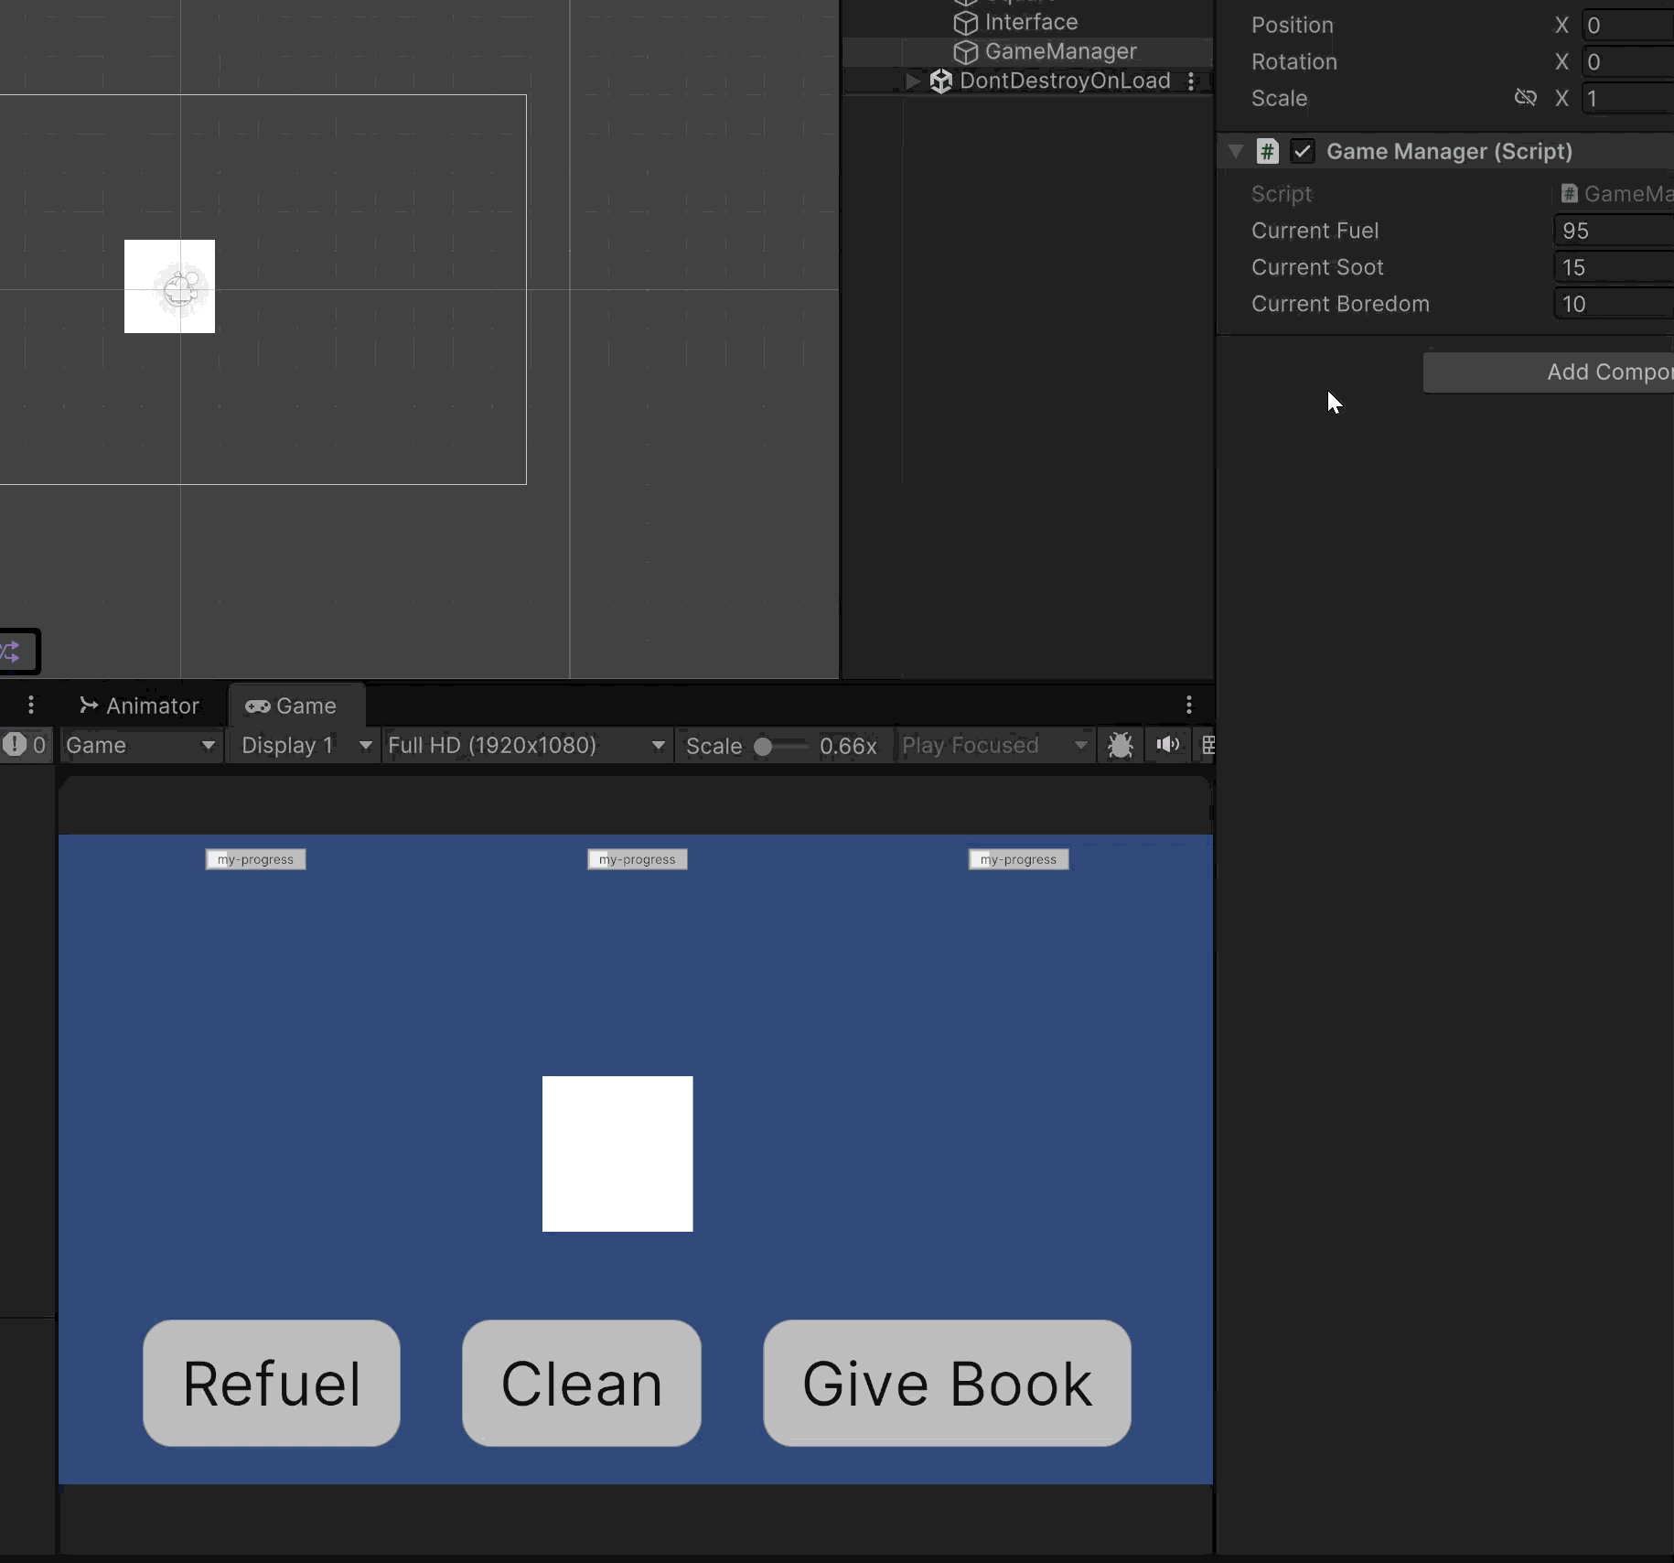
Task: Click the Game Manager script hash icon
Action: [1267, 151]
